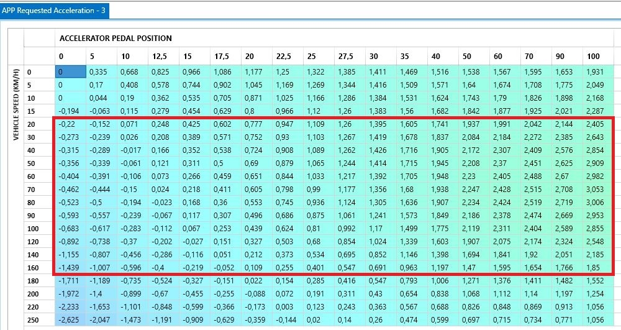Image resolution: width=621 pixels, height=330 pixels.
Task: Select cell 2,049 in speed 5 row
Action: pyautogui.click(x=598, y=85)
